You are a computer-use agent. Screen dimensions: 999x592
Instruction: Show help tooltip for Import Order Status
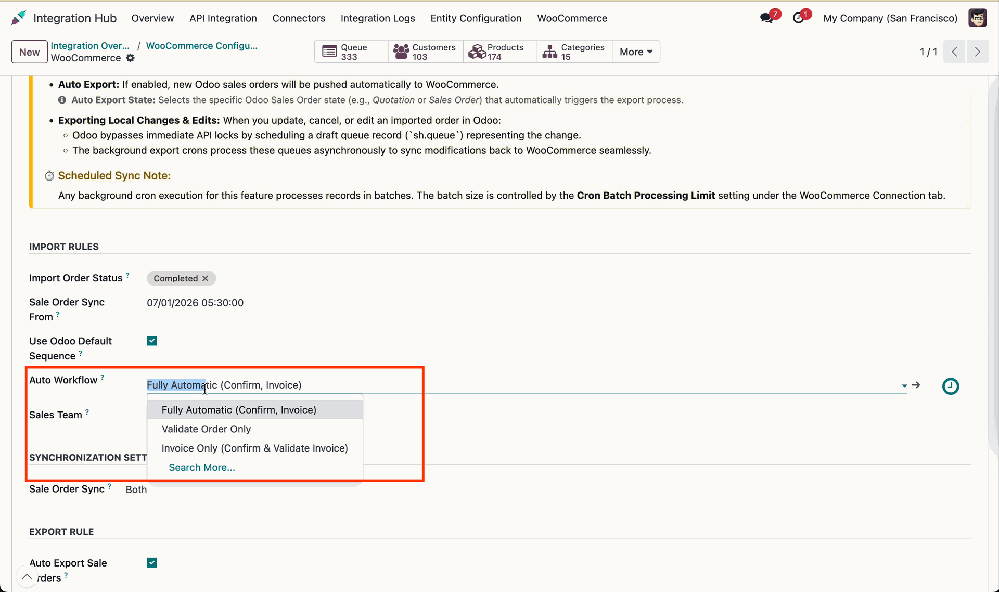coord(127,275)
